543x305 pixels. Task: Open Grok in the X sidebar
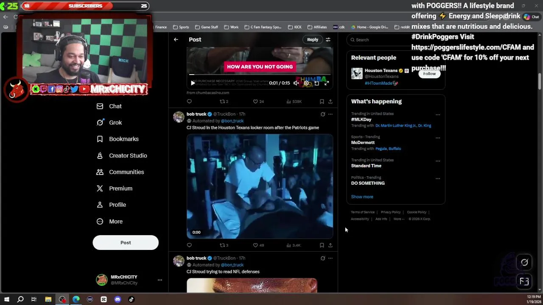tap(109, 122)
